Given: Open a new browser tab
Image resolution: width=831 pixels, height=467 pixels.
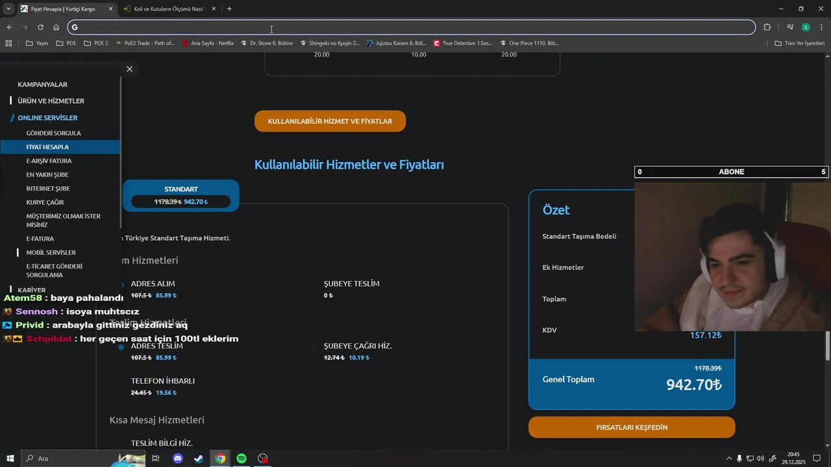Looking at the screenshot, I should point(229,9).
